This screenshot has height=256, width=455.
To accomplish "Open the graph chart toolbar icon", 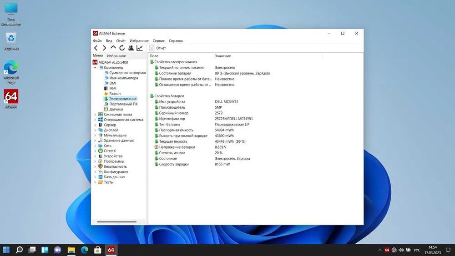I will (x=140, y=48).
